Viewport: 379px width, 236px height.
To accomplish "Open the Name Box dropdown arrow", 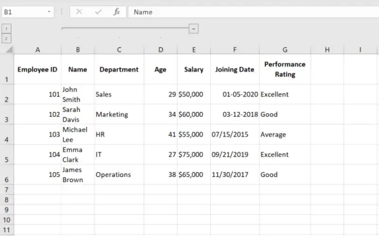I will coord(50,12).
